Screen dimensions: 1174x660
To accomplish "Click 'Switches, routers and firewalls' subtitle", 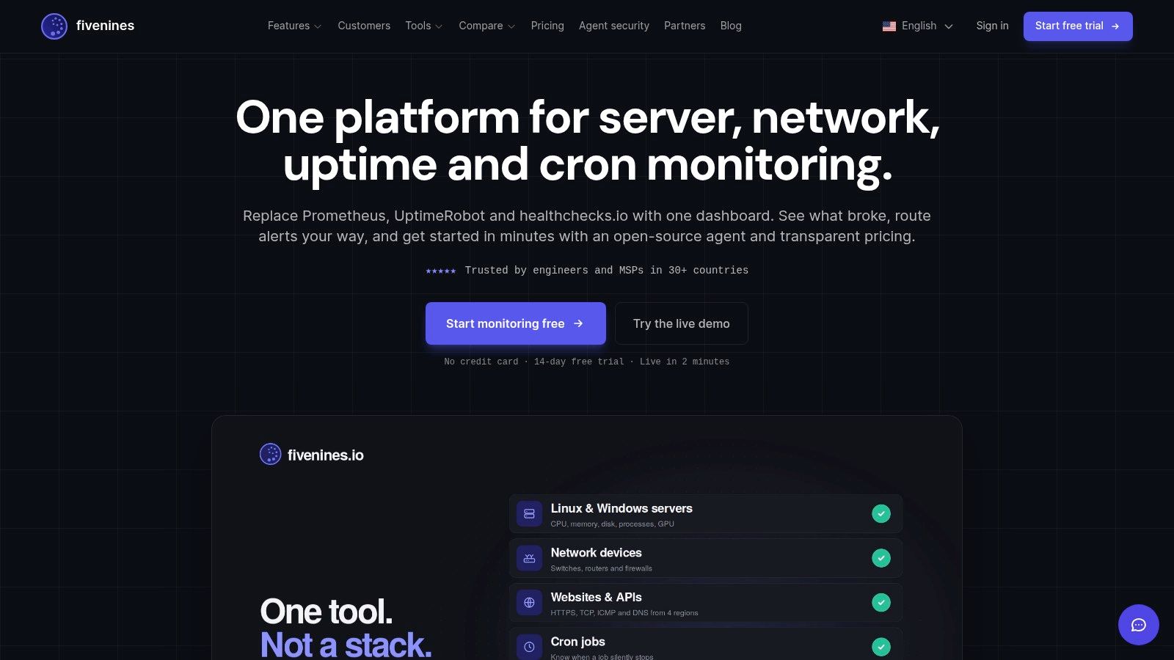I will [x=601, y=568].
